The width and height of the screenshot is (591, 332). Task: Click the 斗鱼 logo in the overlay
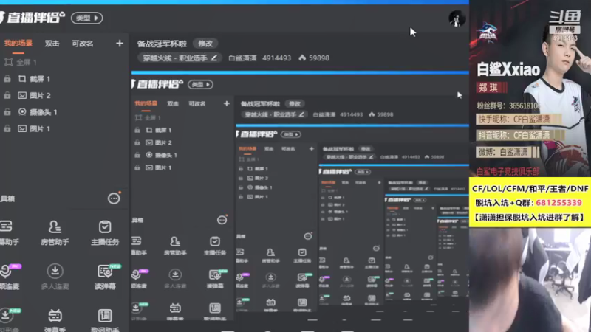(564, 17)
